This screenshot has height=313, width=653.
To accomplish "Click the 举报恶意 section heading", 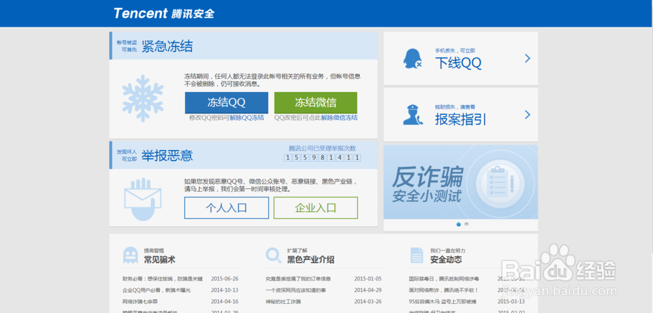I will coord(167,156).
